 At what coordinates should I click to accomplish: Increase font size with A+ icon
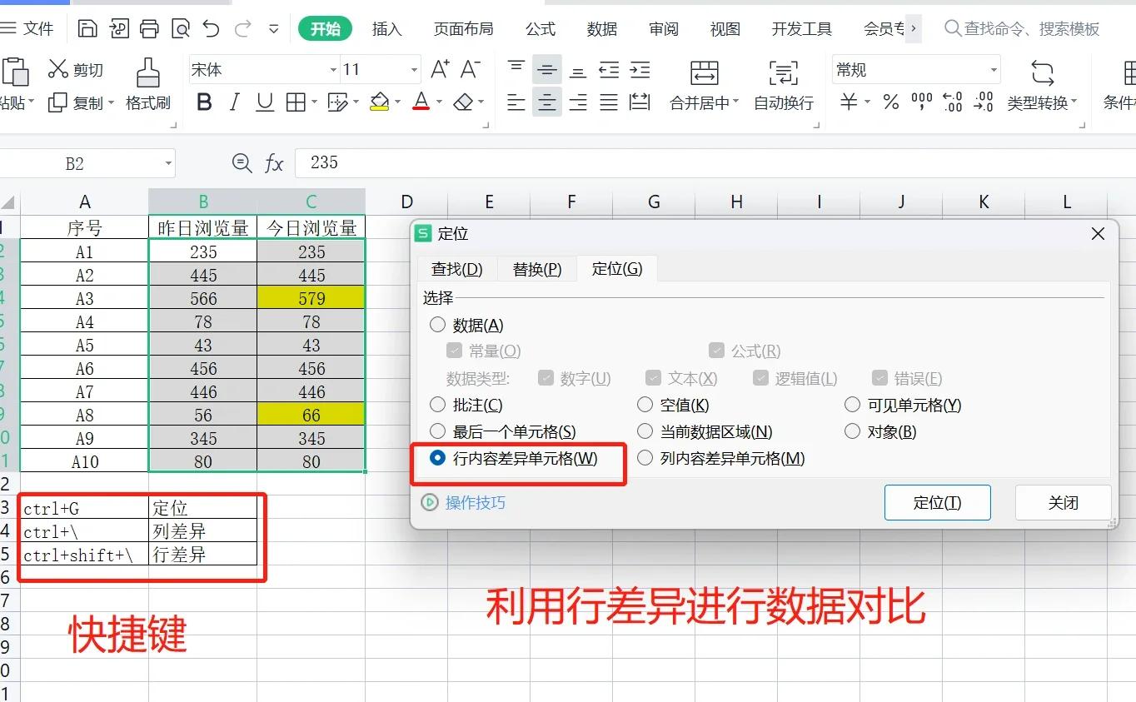click(440, 69)
